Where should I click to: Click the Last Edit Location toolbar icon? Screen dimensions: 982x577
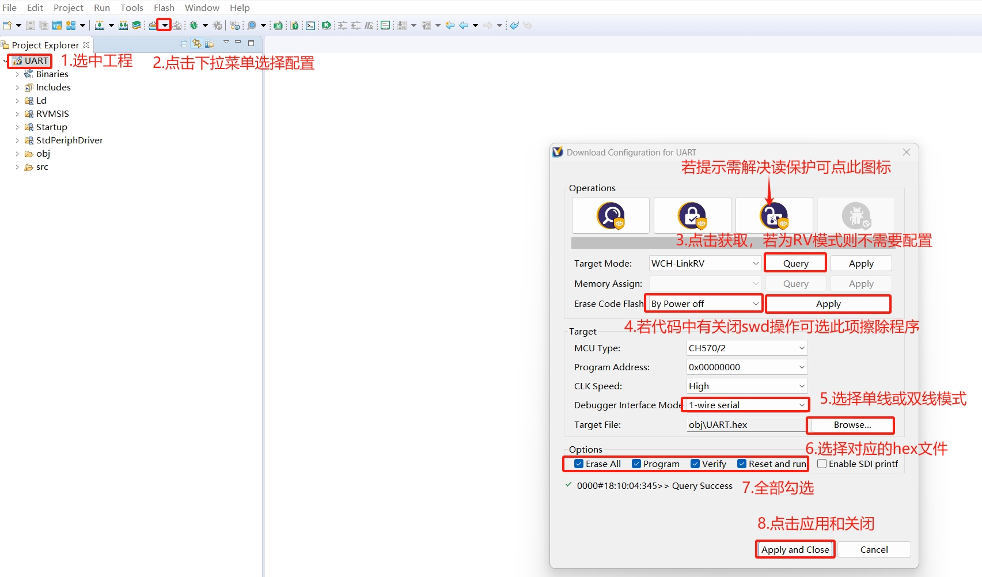coord(450,25)
